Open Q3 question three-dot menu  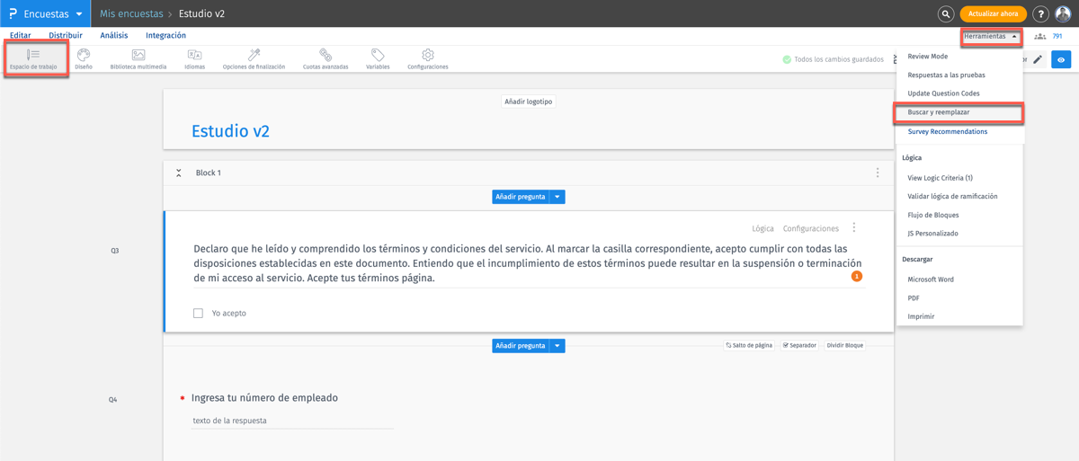pyautogui.click(x=854, y=228)
